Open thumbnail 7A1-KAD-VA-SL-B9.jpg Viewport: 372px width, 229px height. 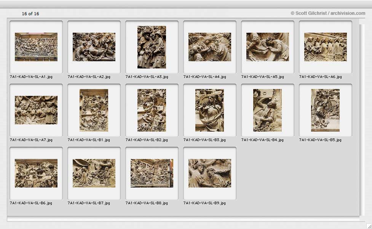210,173
